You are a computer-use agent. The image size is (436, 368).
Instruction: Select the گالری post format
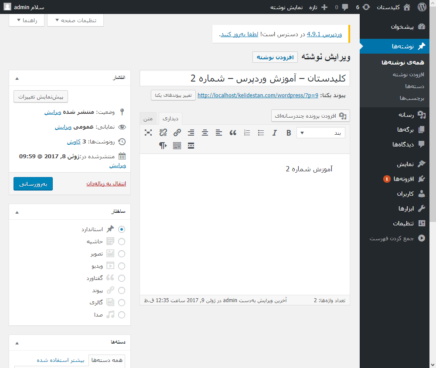coord(122,303)
